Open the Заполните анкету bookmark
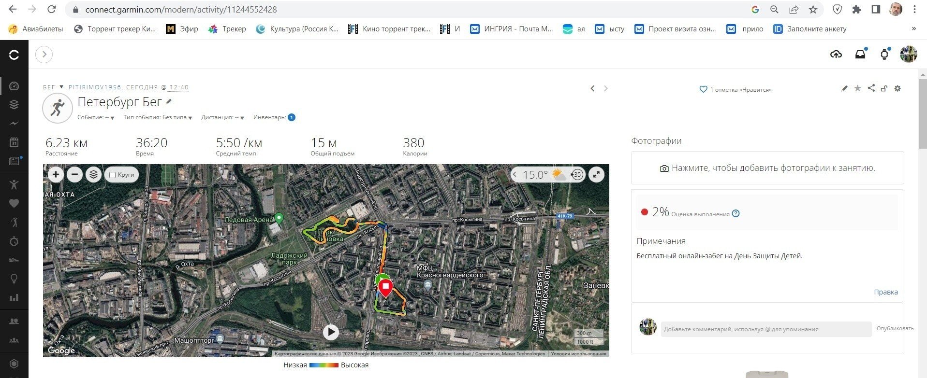The width and height of the screenshot is (927, 378). coord(810,29)
